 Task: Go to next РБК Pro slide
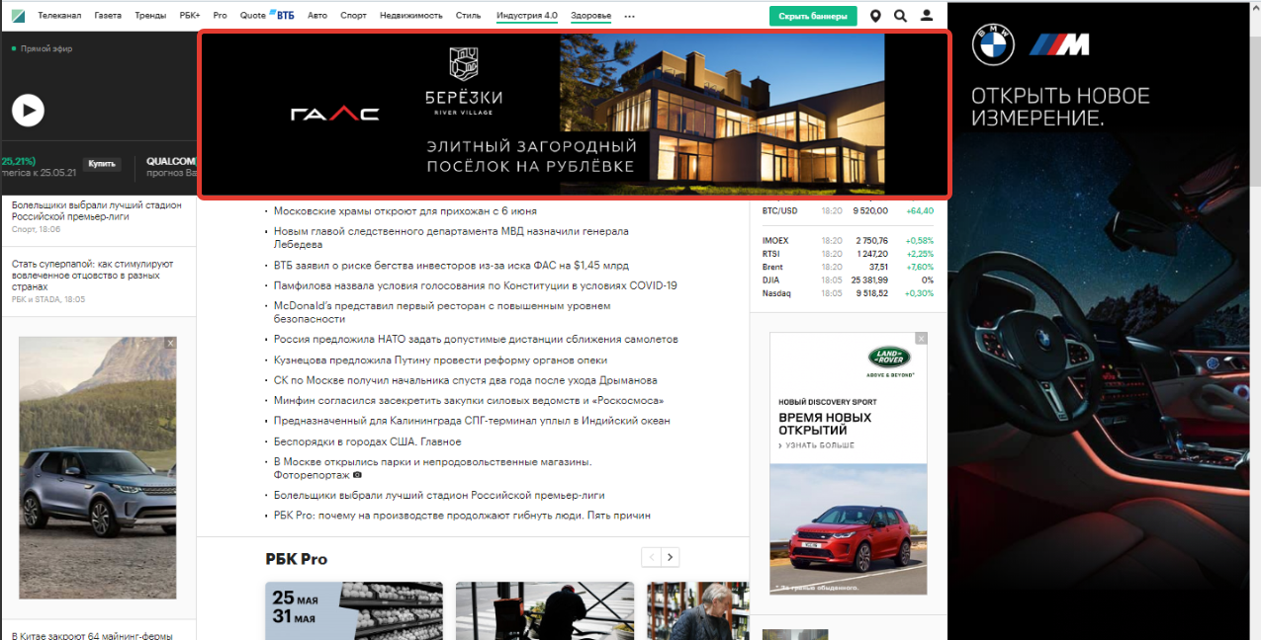coord(671,557)
